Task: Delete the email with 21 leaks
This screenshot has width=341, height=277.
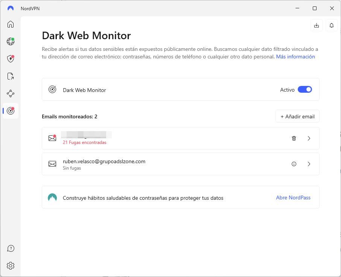Action: pyautogui.click(x=294, y=138)
